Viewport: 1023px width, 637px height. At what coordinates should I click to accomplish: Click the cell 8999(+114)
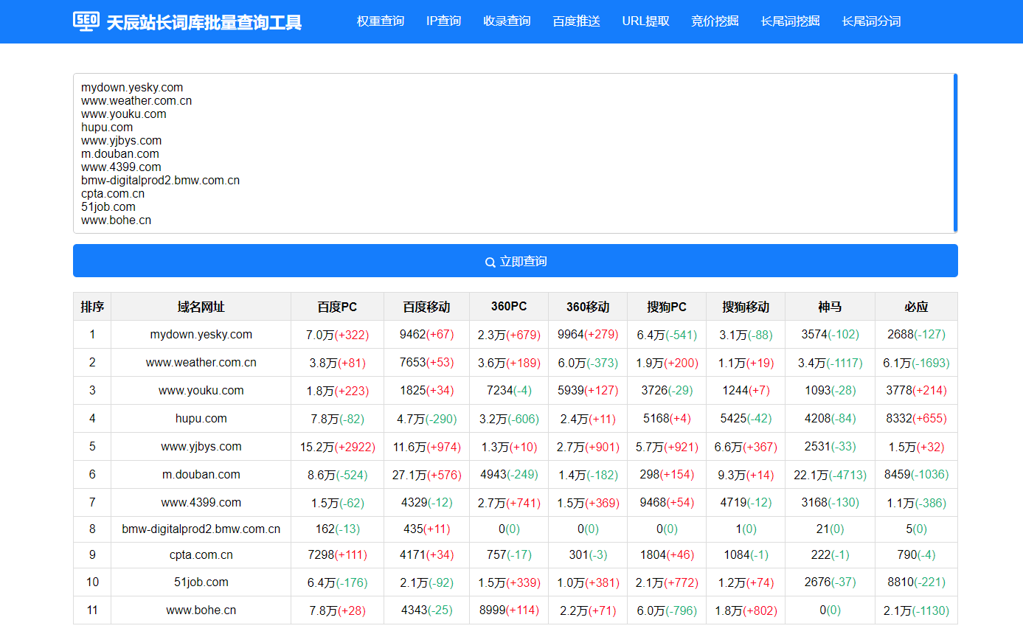click(x=509, y=610)
